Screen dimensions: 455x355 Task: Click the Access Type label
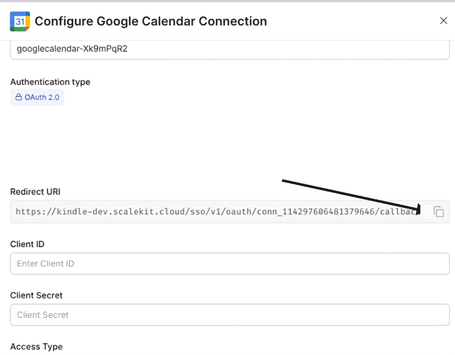pos(36,346)
